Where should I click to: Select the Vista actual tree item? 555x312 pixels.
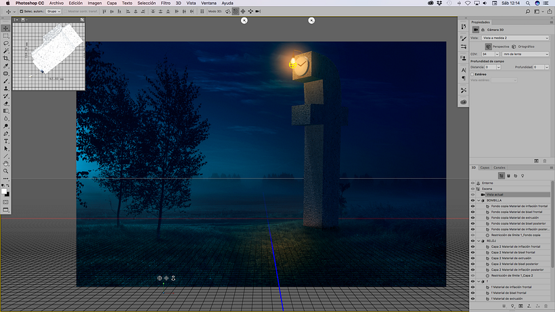495,194
